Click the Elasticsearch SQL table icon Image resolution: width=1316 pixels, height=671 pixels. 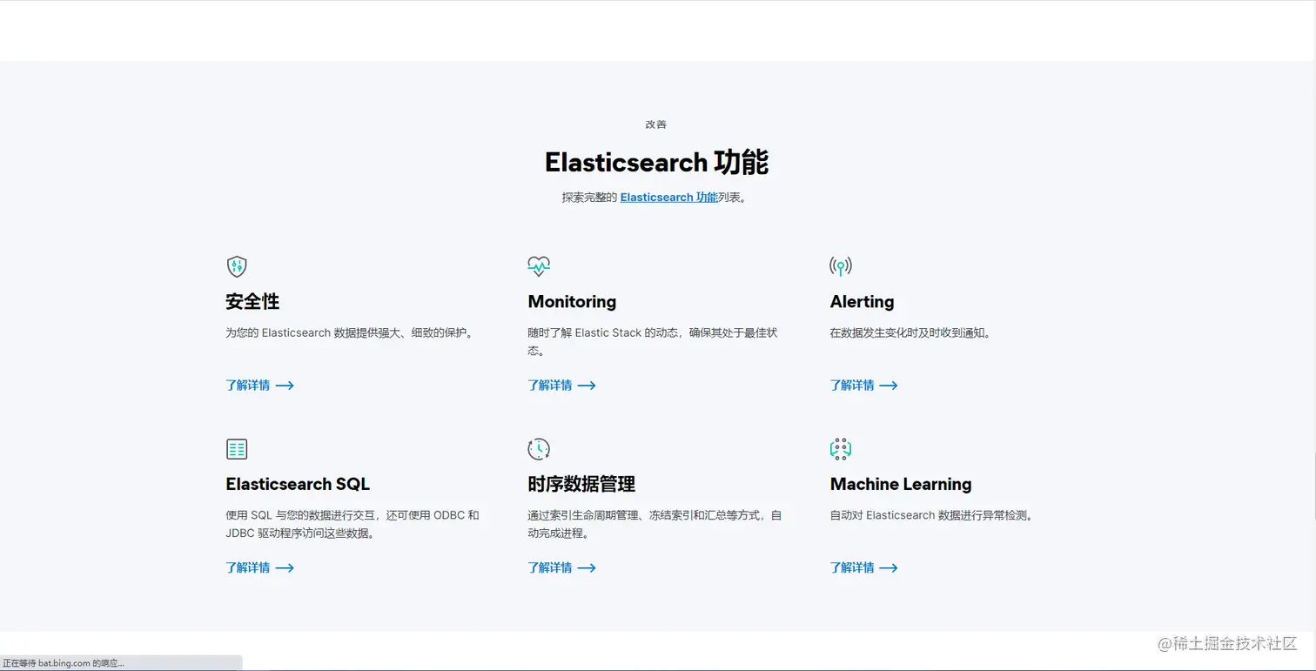pyautogui.click(x=237, y=449)
